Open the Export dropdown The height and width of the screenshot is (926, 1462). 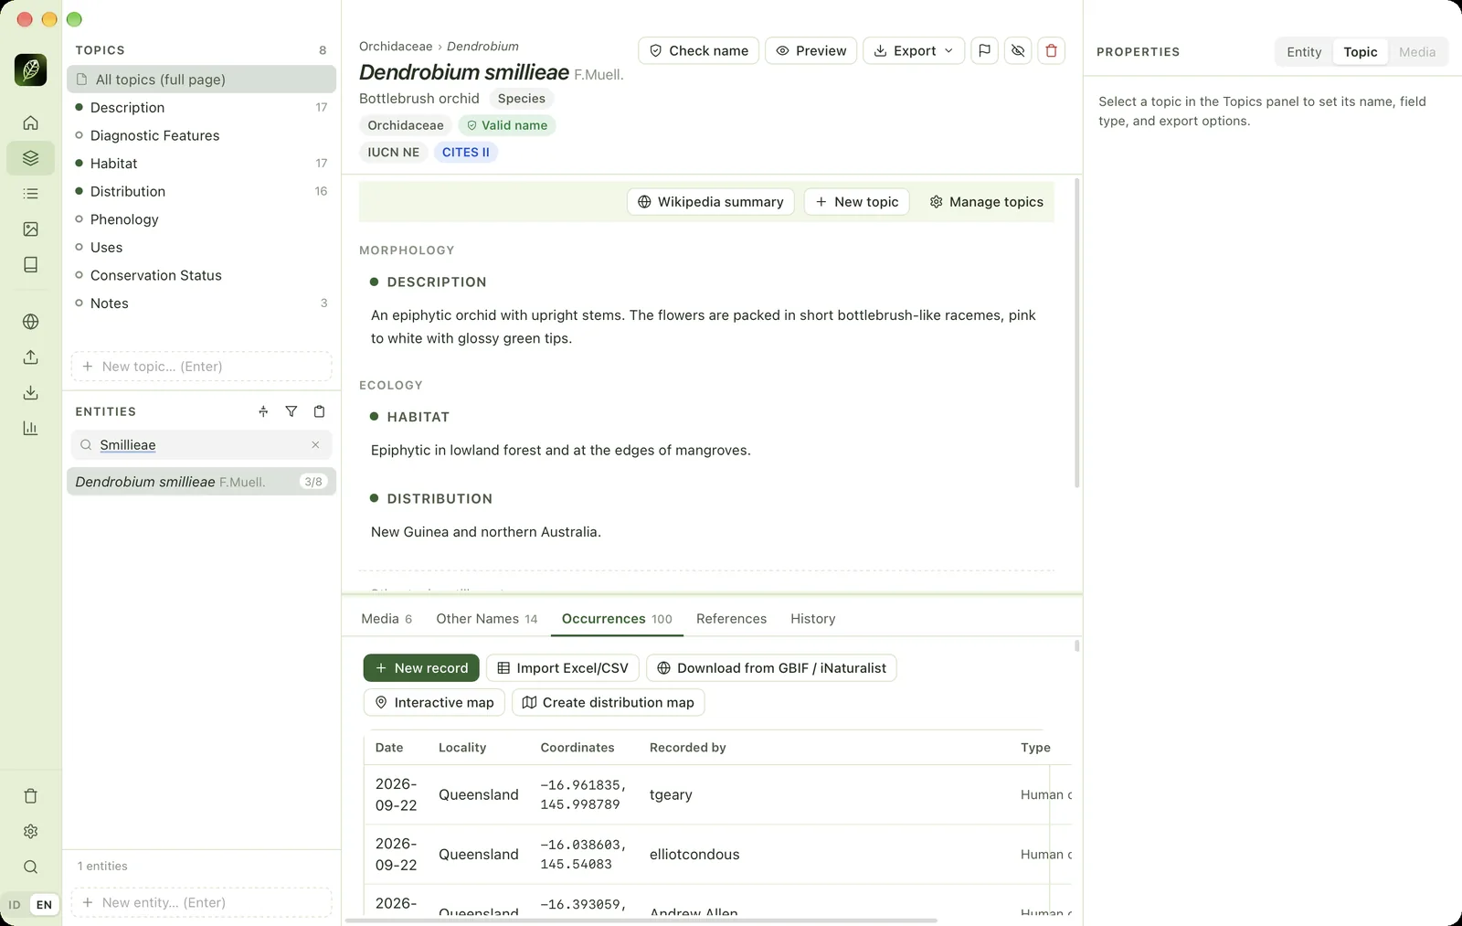pyautogui.click(x=914, y=51)
